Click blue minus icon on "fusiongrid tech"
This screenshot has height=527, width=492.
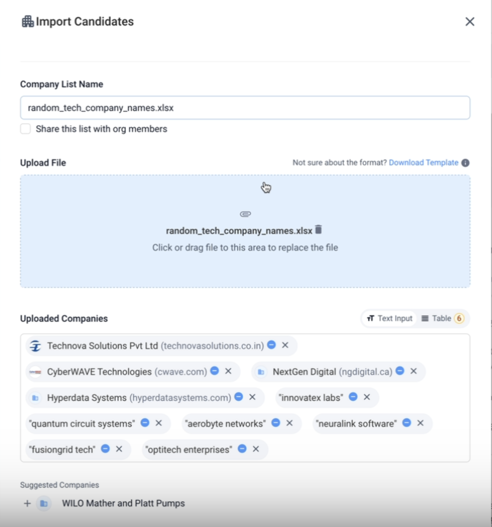pyautogui.click(x=106, y=449)
